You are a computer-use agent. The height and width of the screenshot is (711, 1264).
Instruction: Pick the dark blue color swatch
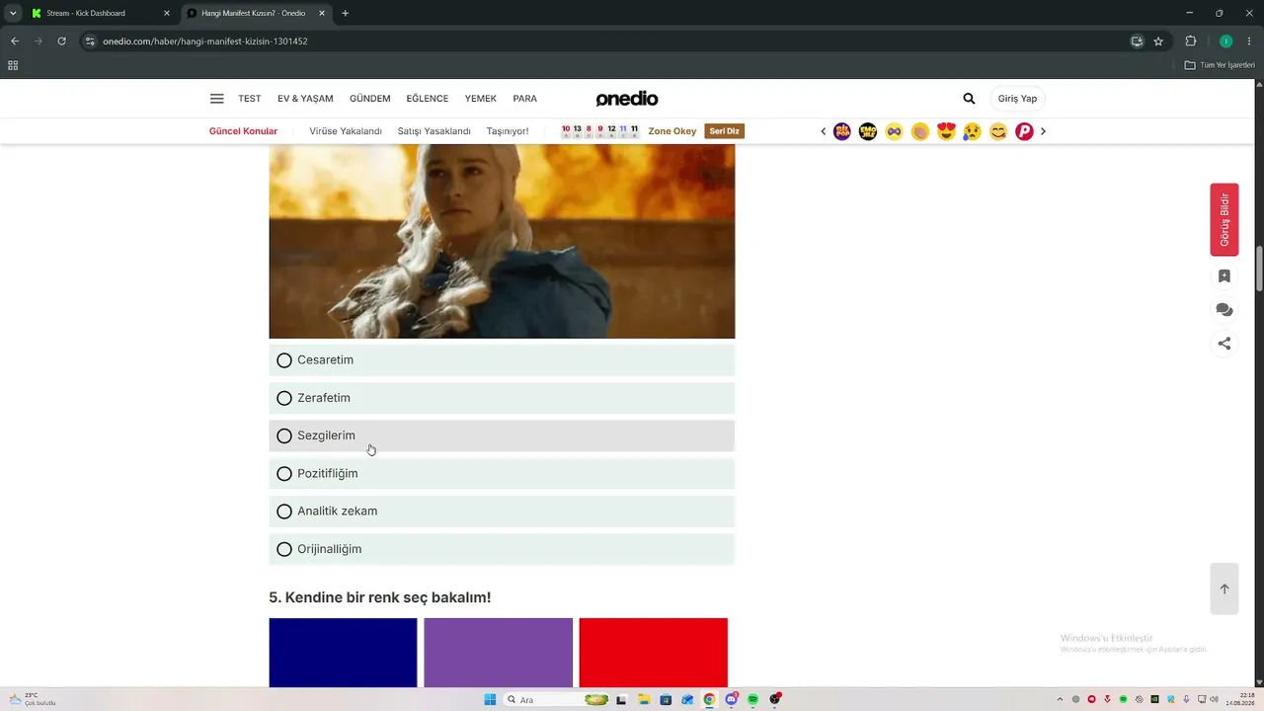343,653
